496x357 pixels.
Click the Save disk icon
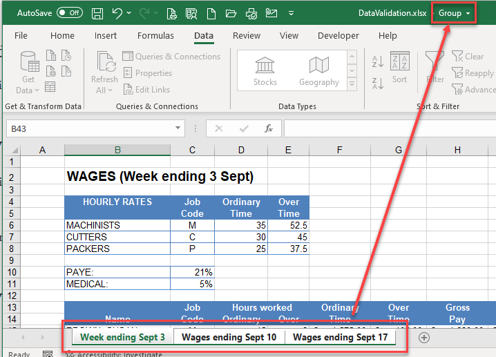point(97,14)
